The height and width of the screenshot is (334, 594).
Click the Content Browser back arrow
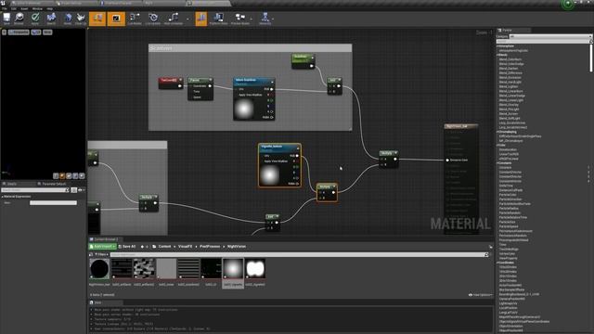click(x=142, y=247)
